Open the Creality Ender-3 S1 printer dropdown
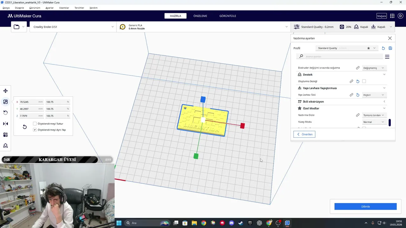Viewport: 406px width, 228px height. tap(73, 27)
